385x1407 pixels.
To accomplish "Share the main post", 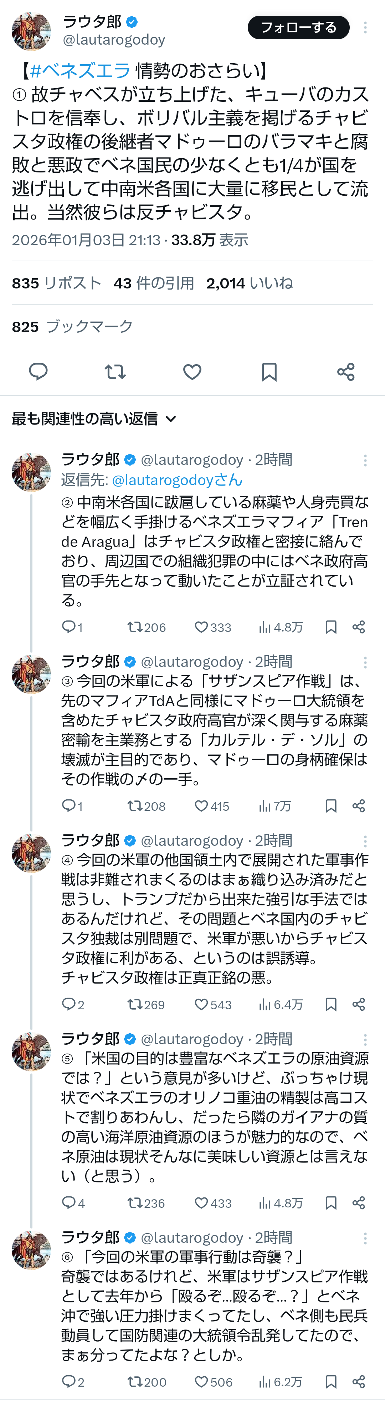I will (346, 372).
